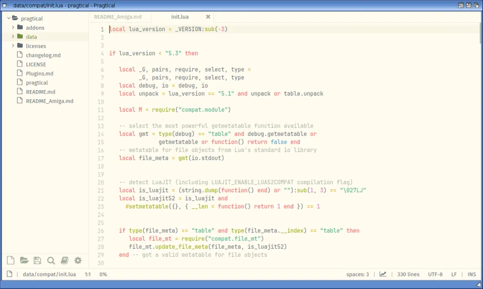This screenshot has height=289, width=483.
Task: Click leftmost window button in title bar corner
Action: pos(461,5)
